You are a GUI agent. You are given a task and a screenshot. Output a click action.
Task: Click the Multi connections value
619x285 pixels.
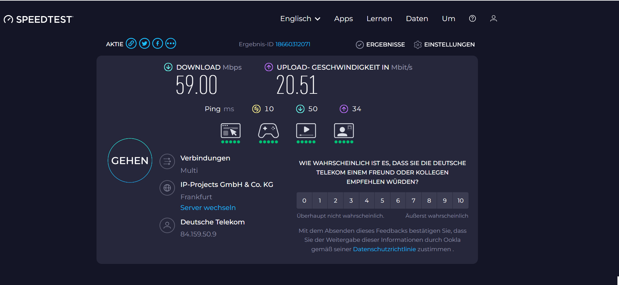point(189,170)
